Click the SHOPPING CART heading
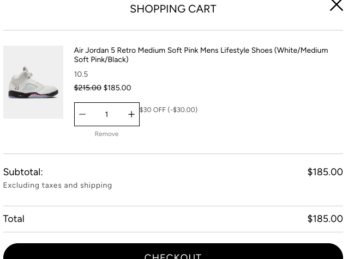348x259 pixels. [x=173, y=9]
